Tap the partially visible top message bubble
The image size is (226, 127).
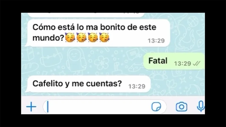point(86,15)
